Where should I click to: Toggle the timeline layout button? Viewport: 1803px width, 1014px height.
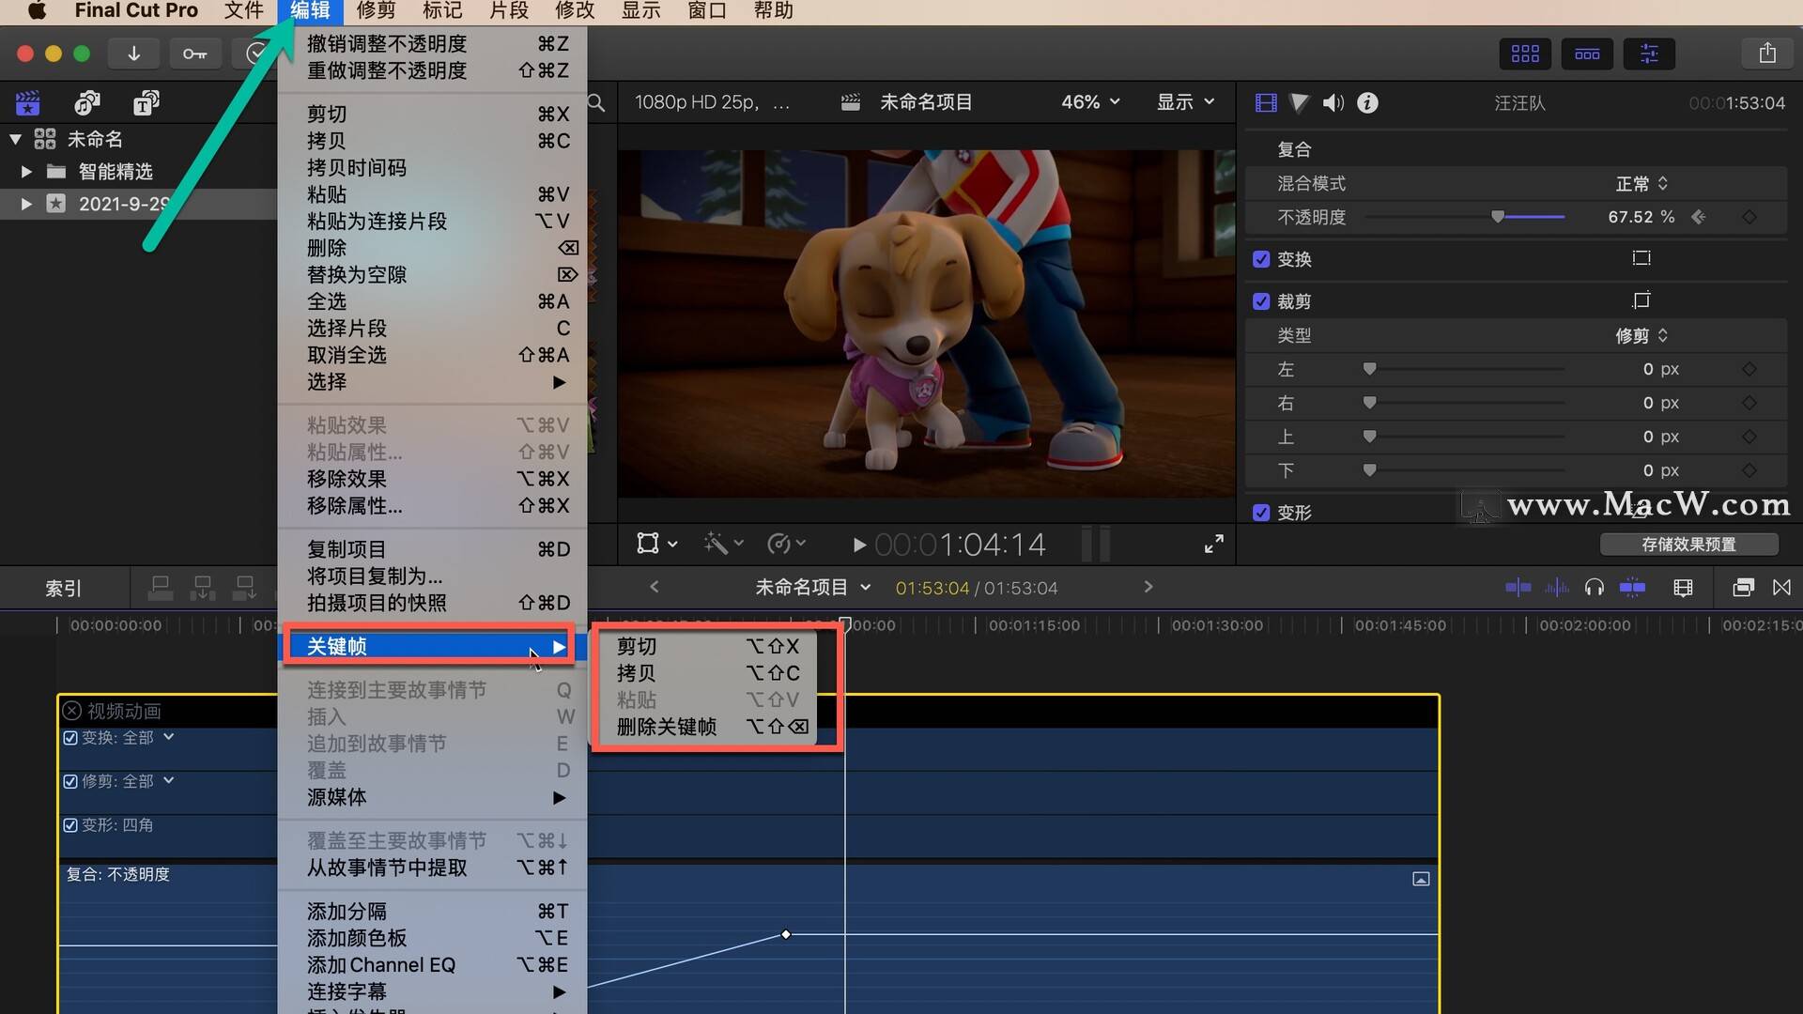1587,54
